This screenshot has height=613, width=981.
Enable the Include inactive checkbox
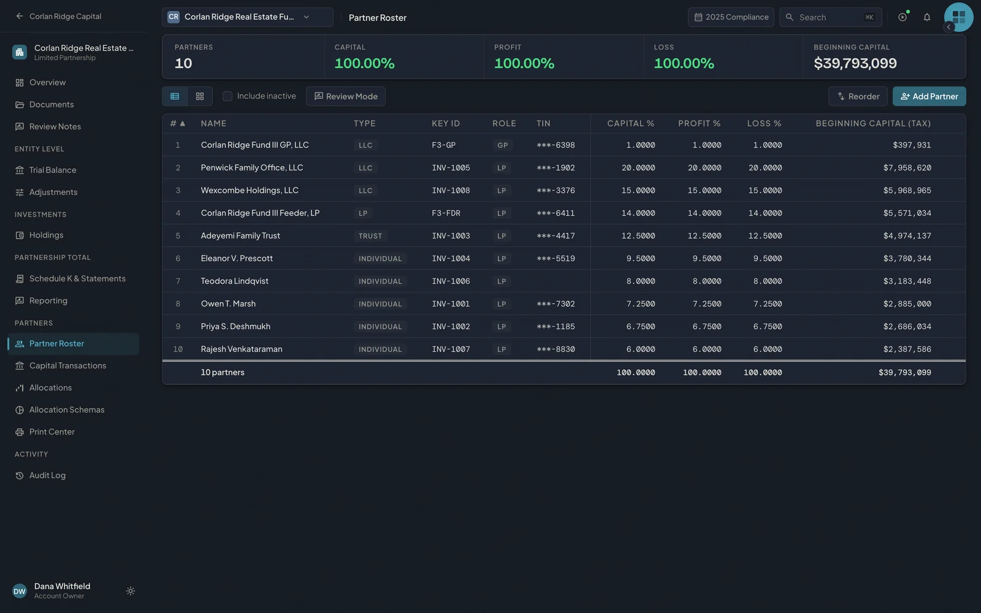coord(227,96)
